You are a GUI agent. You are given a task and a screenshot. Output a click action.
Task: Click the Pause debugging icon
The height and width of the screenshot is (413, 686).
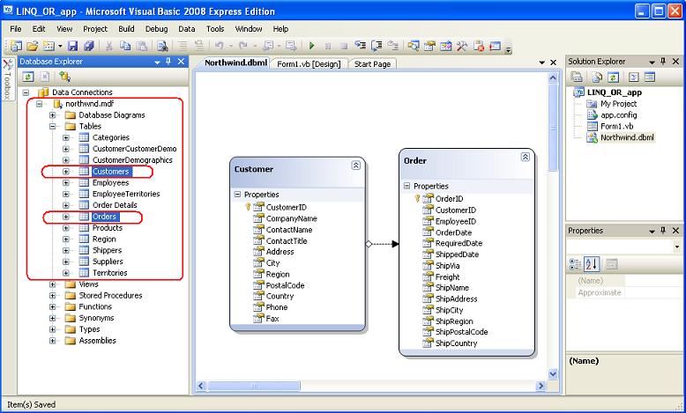coord(328,46)
